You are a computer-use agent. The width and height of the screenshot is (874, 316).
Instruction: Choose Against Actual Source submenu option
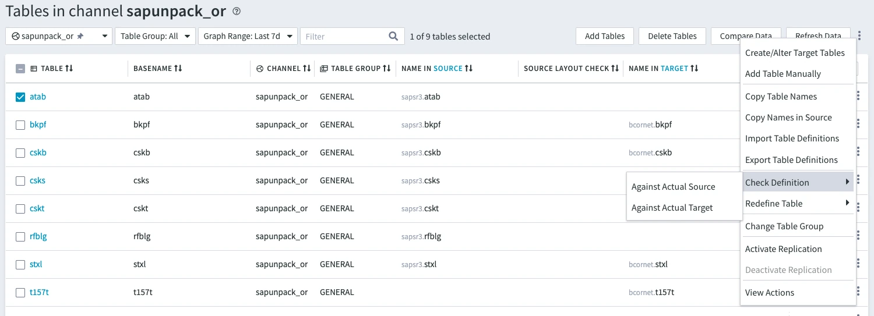(x=673, y=187)
